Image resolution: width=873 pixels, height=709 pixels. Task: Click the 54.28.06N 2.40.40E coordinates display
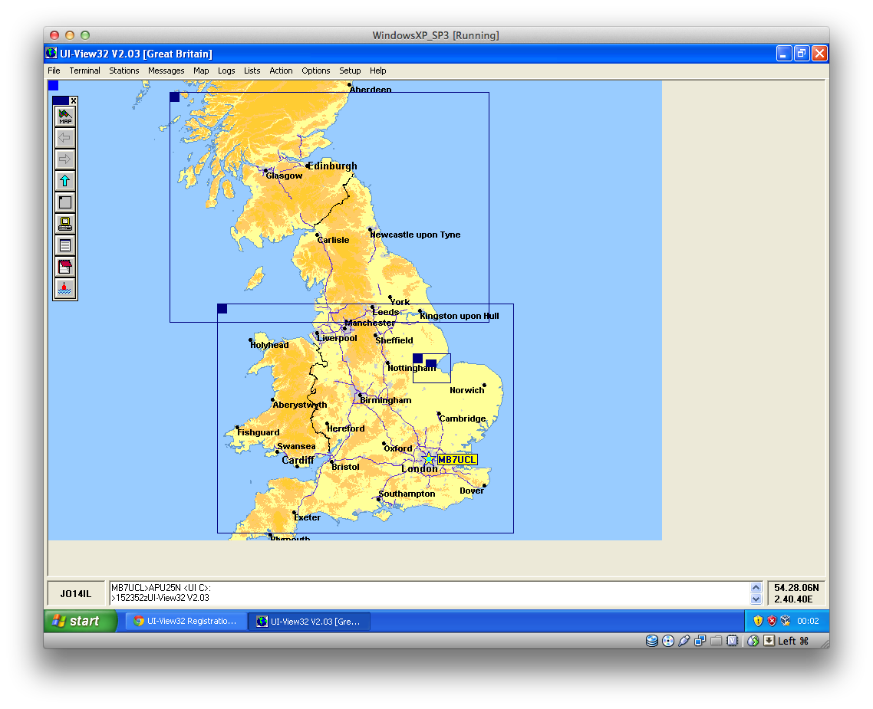796,593
